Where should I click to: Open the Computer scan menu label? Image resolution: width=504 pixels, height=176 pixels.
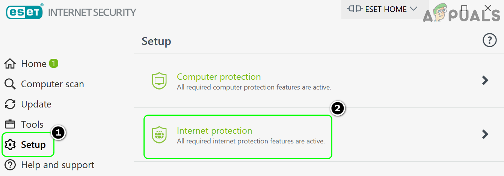pos(53,84)
